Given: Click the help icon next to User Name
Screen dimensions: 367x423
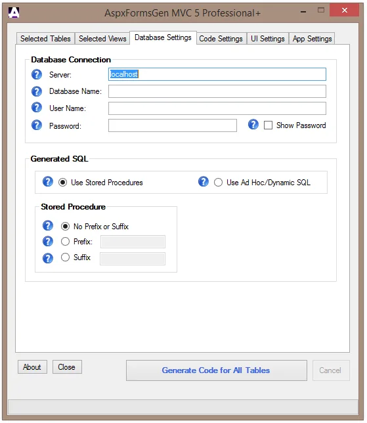Looking at the screenshot, I should point(37,107).
